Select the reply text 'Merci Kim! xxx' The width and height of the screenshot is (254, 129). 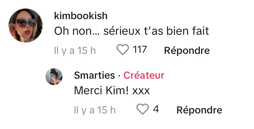coord(112,90)
